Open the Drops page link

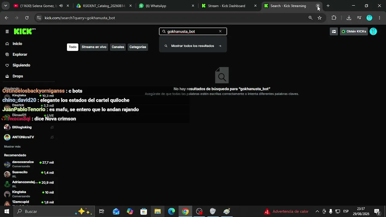(x=18, y=76)
